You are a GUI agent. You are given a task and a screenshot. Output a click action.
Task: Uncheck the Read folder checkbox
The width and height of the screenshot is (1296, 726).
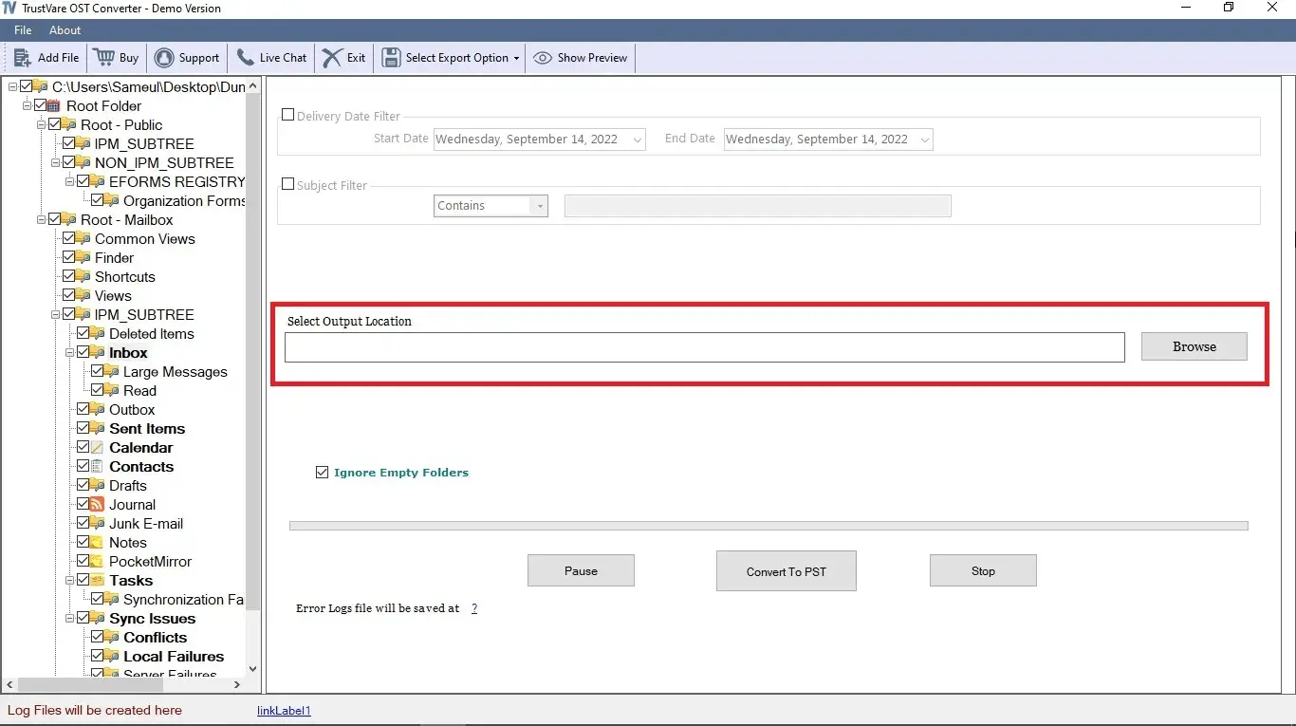97,390
